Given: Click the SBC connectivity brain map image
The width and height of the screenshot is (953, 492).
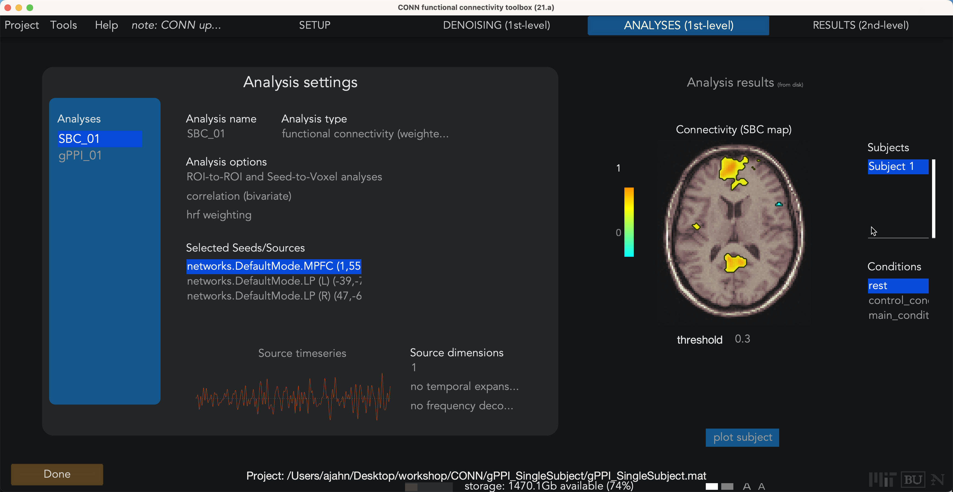Looking at the screenshot, I should [x=734, y=230].
